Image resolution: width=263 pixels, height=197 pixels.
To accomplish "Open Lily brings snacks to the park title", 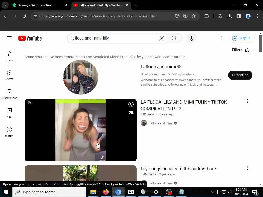I will click(x=179, y=169).
